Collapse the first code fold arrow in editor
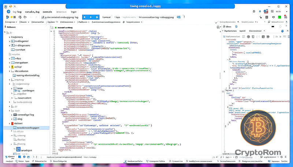 pos(51,31)
